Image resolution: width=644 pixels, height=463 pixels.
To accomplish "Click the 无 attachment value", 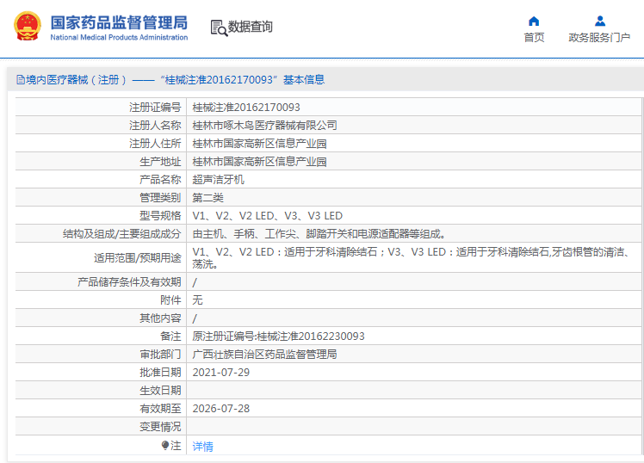I will click(x=197, y=300).
